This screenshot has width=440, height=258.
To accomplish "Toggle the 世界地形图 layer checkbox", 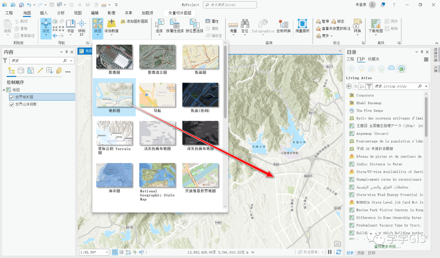I will click(x=11, y=97).
